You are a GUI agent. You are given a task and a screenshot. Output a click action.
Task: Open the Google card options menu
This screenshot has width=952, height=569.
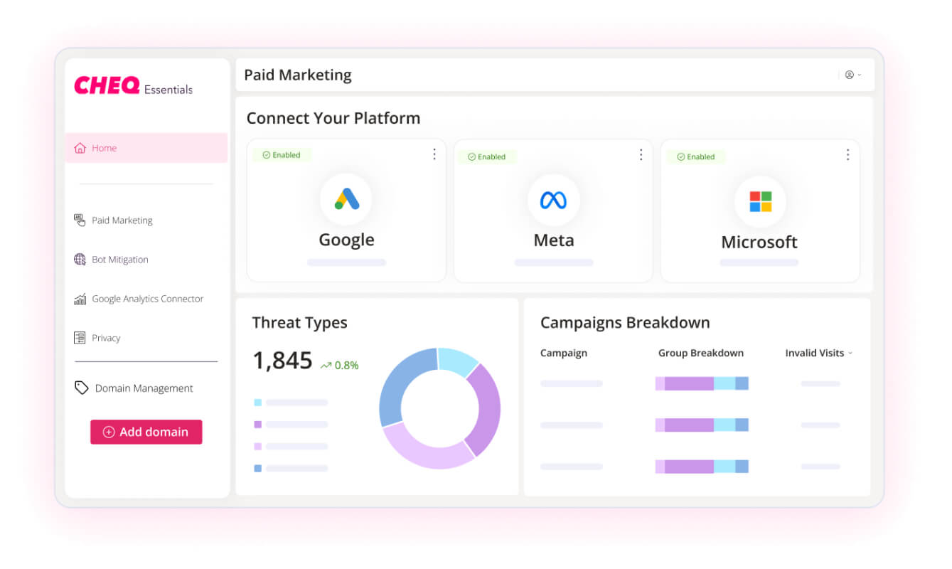[434, 154]
